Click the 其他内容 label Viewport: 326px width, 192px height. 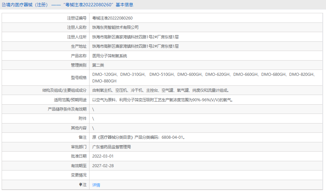tap(79, 128)
